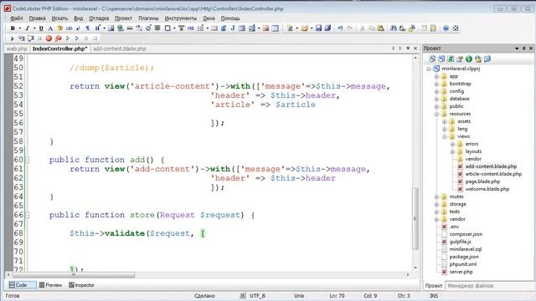Open the Отладка menu

99,18
